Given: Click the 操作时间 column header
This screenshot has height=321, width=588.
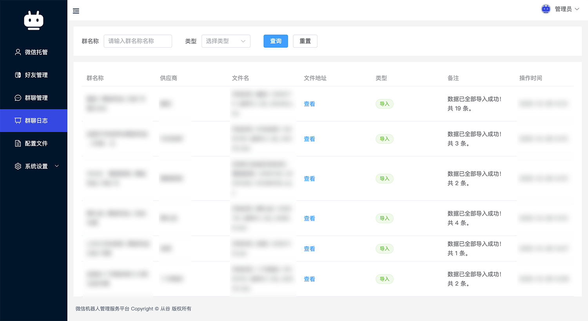Looking at the screenshot, I should [530, 78].
